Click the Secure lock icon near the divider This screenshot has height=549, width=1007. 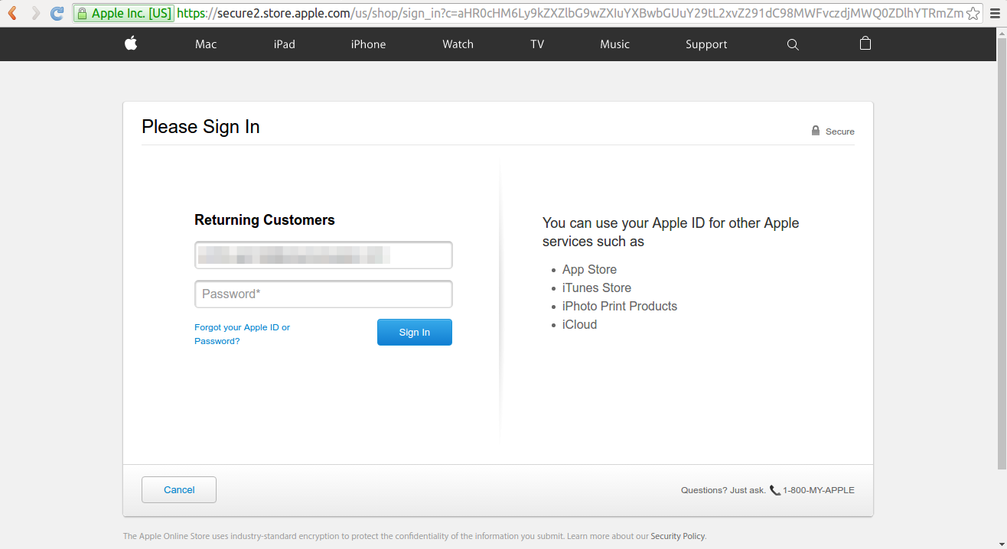click(x=814, y=130)
